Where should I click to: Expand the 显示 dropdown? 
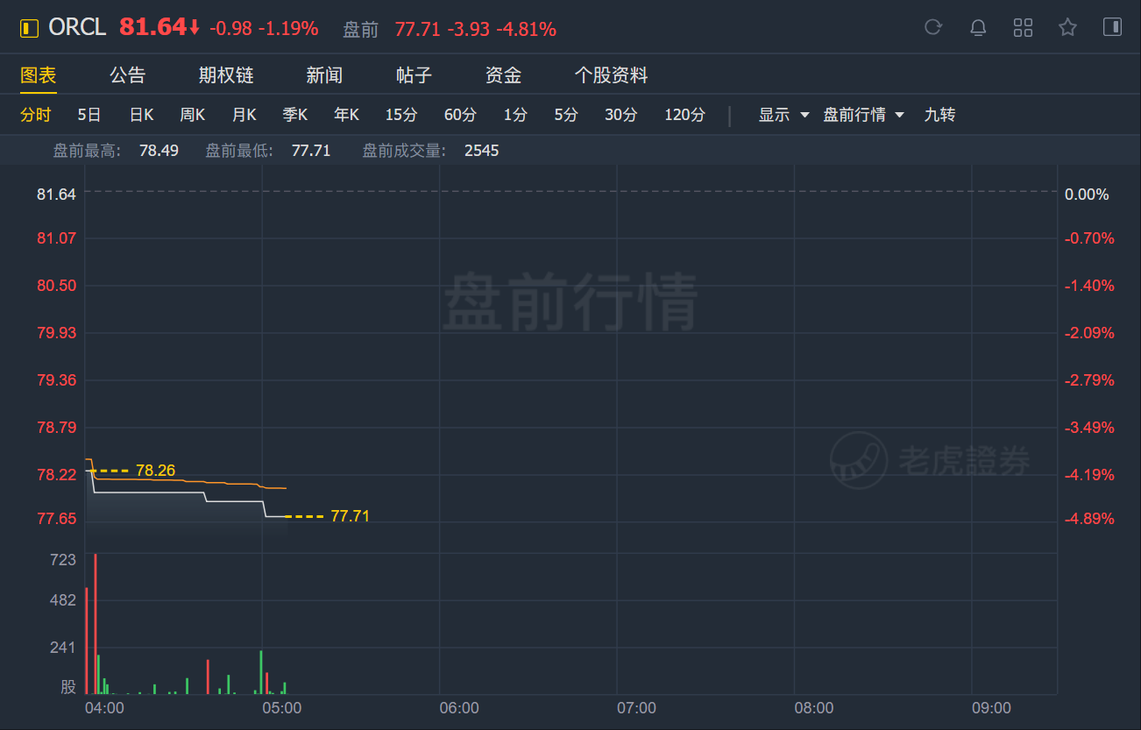[783, 115]
